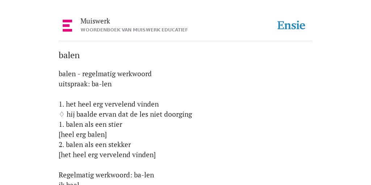
Task: Click 'balen - regelmatig werkwoord' line
Action: pos(105,74)
